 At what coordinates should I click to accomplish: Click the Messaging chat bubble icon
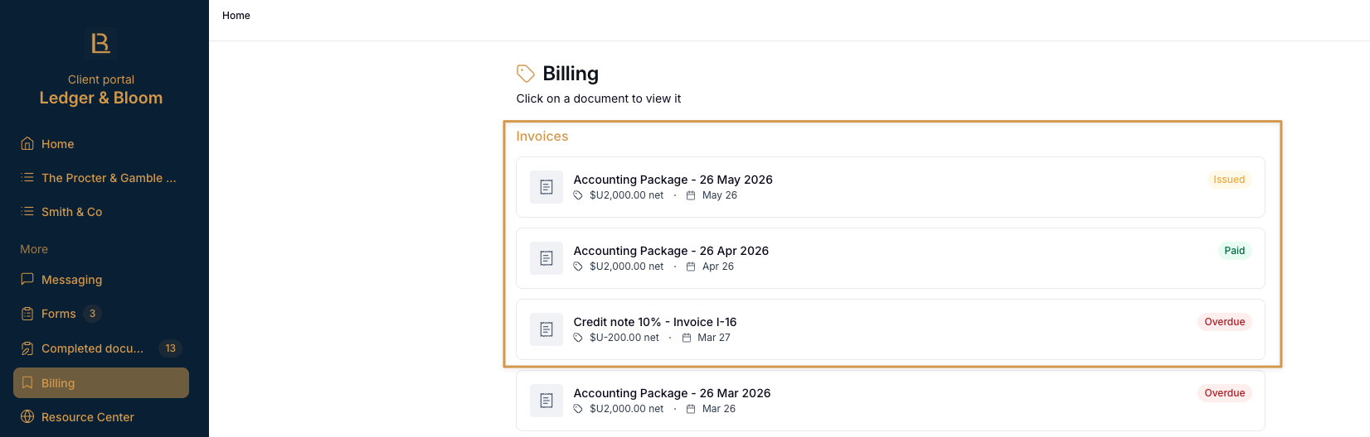27,279
